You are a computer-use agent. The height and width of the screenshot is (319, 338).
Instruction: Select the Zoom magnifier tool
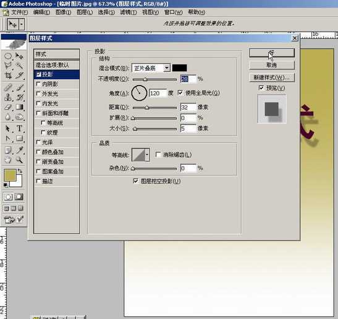point(19,160)
